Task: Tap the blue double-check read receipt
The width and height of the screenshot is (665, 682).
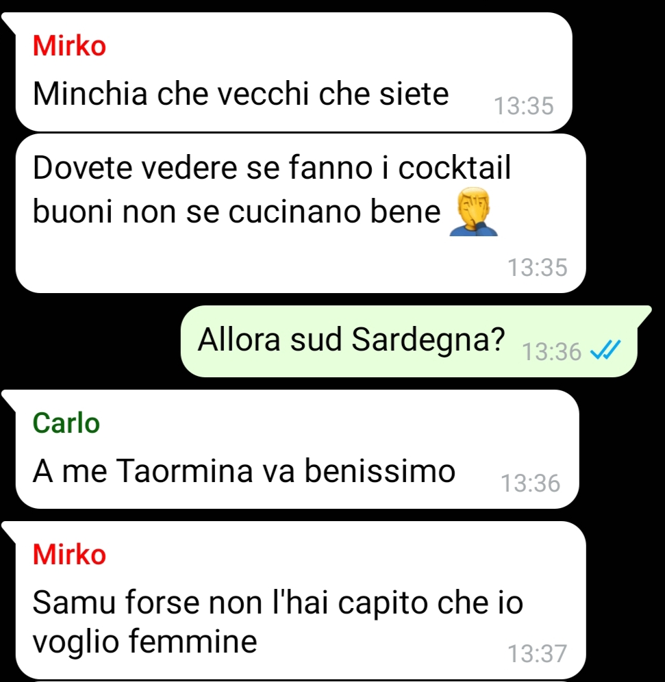Action: pyautogui.click(x=605, y=350)
